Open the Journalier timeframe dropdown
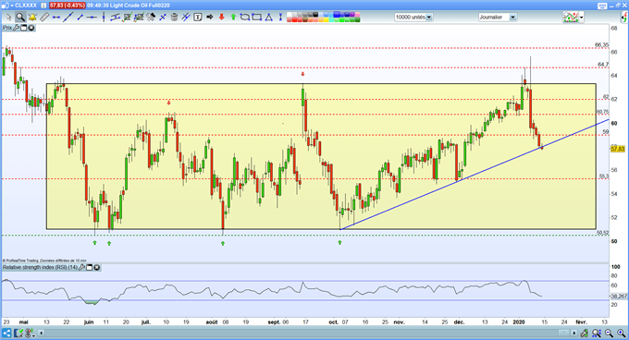Viewport: 629px width, 340px height. pyautogui.click(x=512, y=18)
